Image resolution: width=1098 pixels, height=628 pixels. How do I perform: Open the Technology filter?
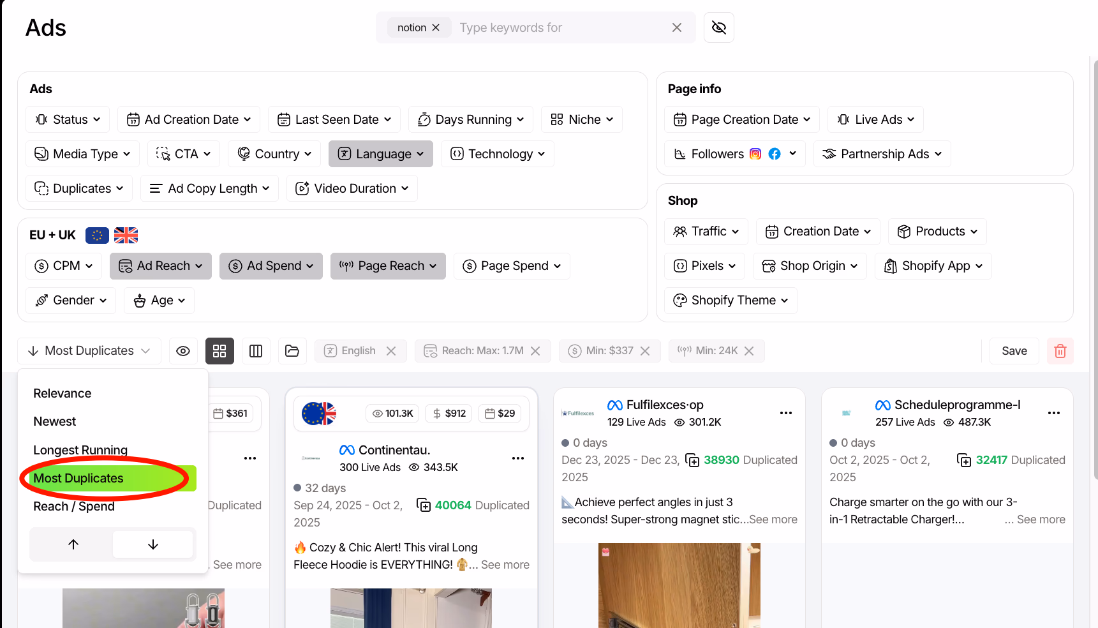click(x=498, y=154)
